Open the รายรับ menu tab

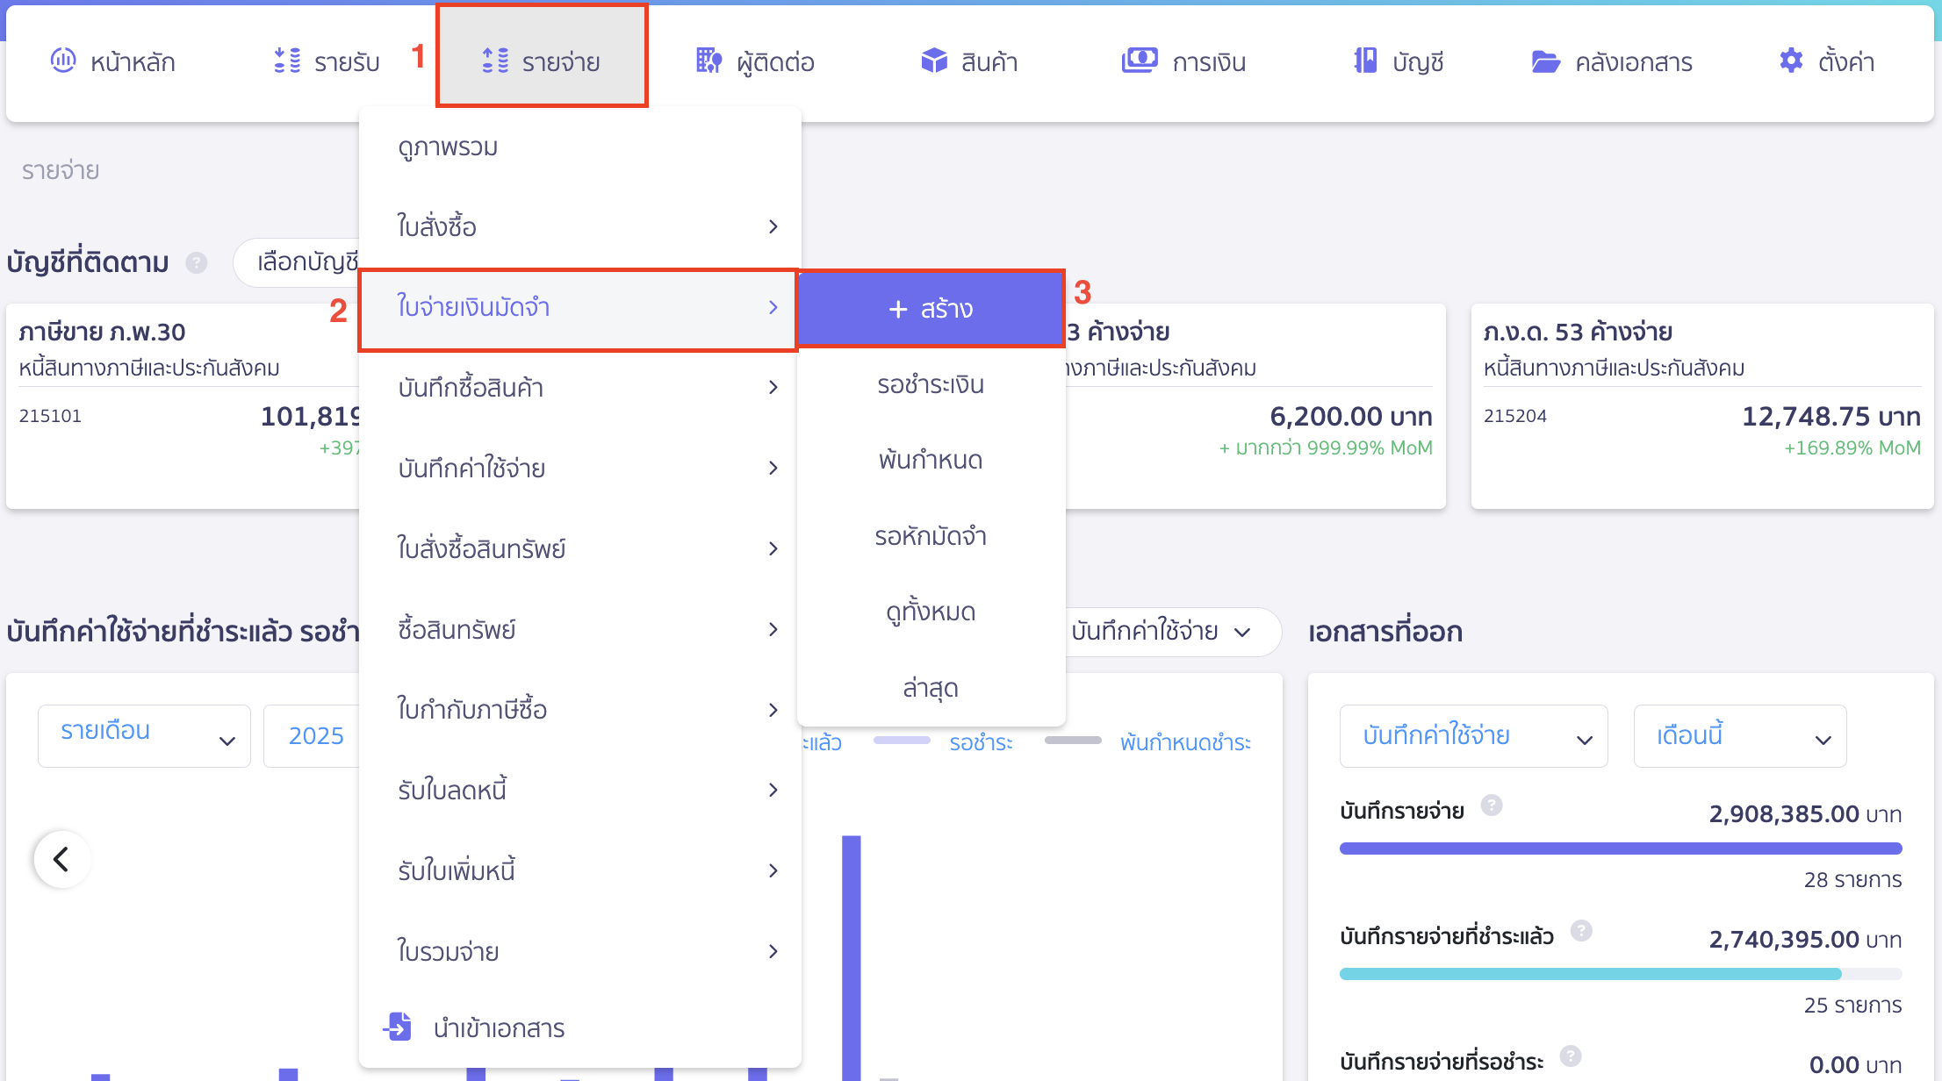(327, 61)
